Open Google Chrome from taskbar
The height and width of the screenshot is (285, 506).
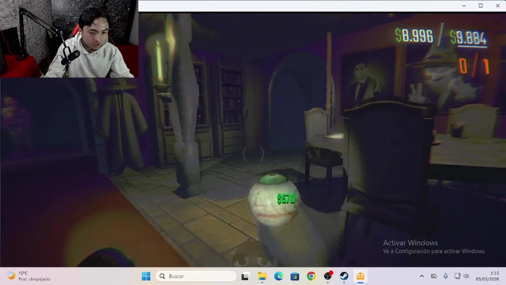point(311,276)
